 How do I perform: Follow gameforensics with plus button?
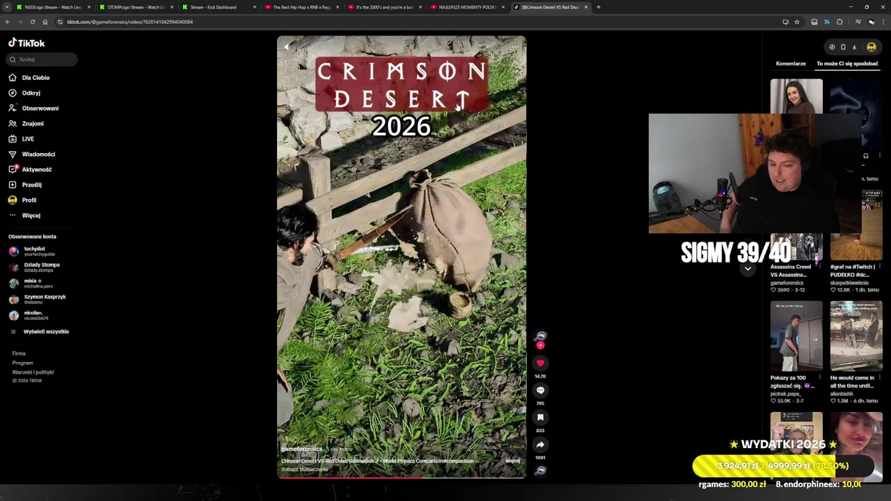(540, 345)
